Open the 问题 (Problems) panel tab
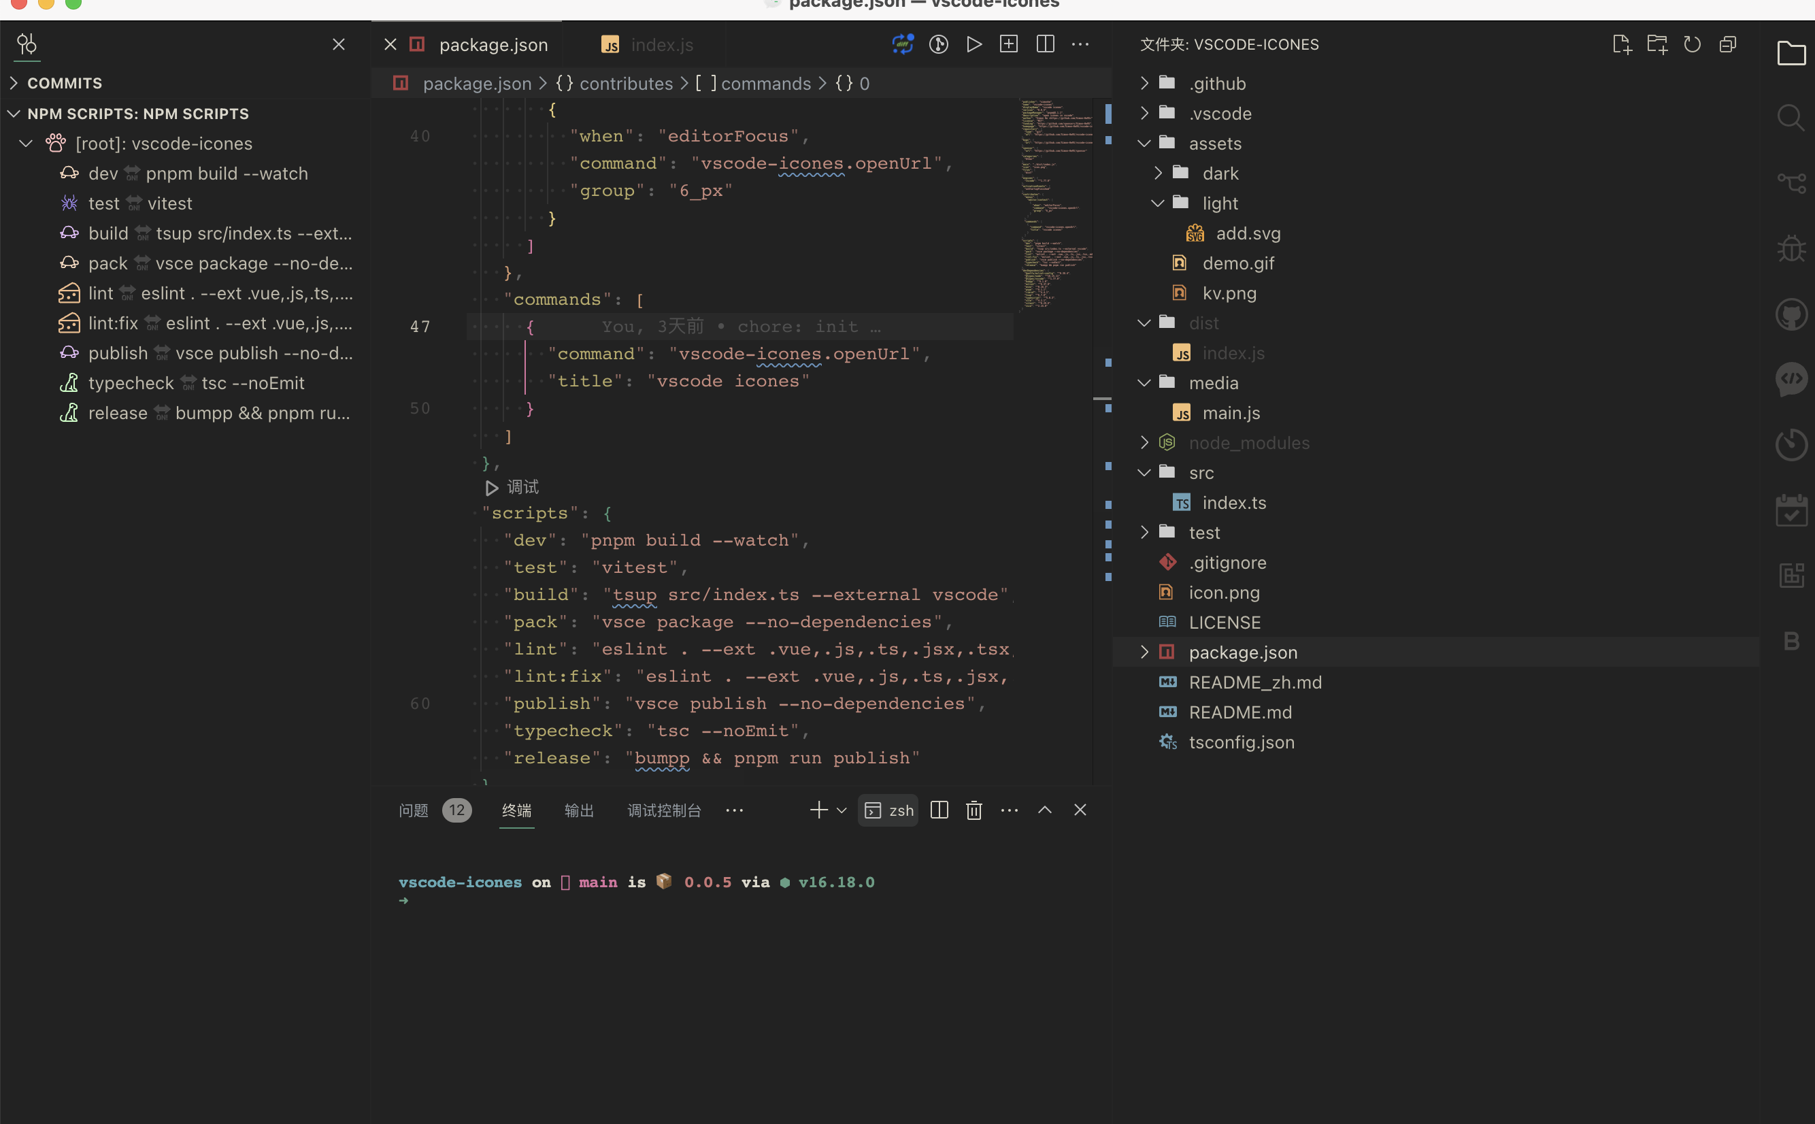This screenshot has width=1815, height=1124. 412,810
